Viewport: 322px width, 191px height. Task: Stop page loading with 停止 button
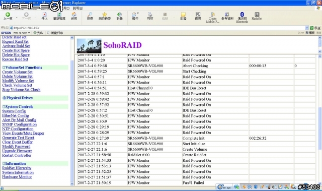(44, 16)
